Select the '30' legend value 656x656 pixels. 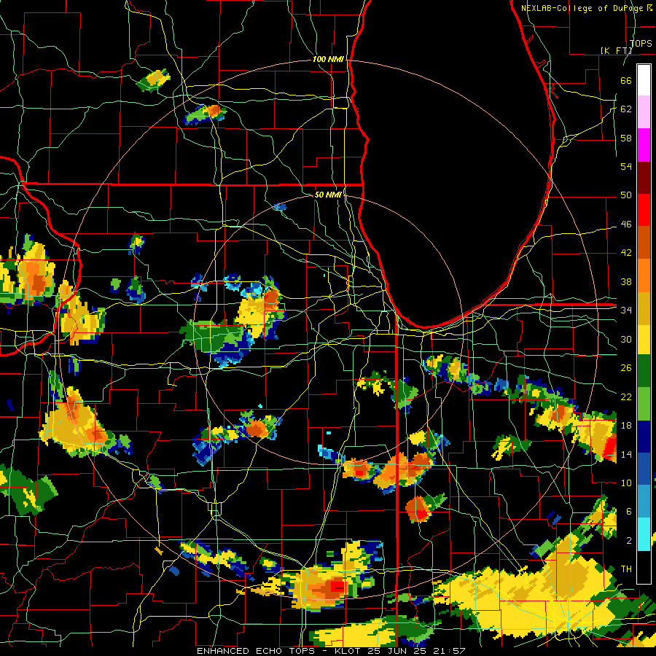[626, 339]
